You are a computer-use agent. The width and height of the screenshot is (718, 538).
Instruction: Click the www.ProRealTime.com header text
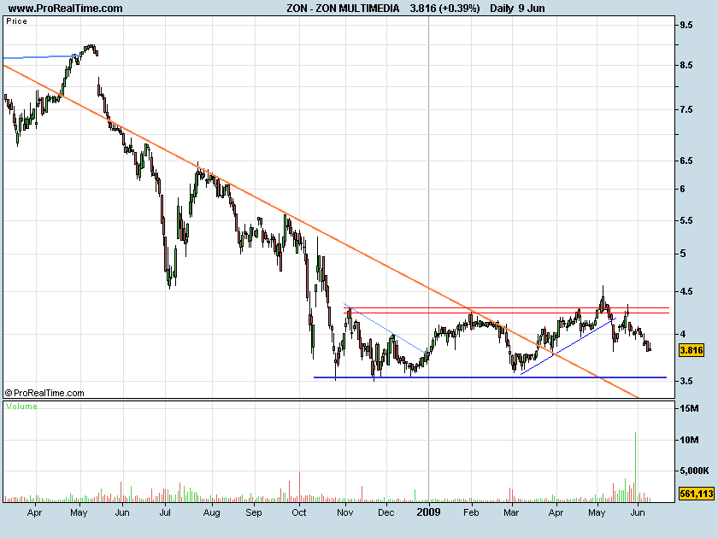coord(66,9)
